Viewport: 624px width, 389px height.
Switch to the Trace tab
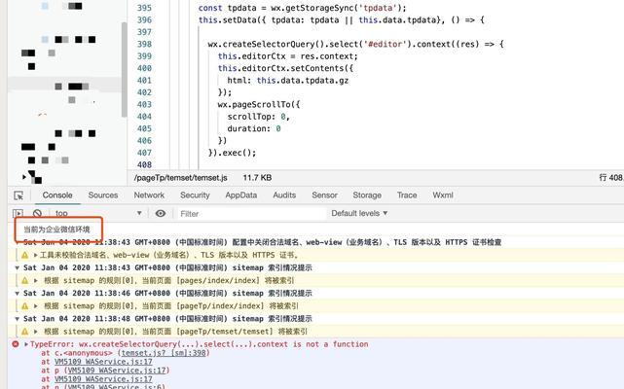tap(407, 195)
